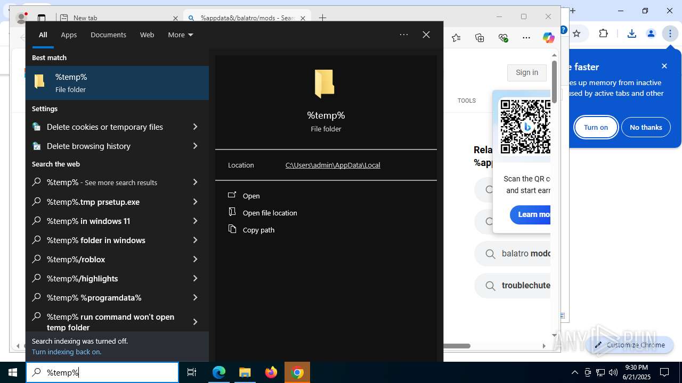Expand the More filter dropdown
The width and height of the screenshot is (682, 383).
(x=180, y=35)
